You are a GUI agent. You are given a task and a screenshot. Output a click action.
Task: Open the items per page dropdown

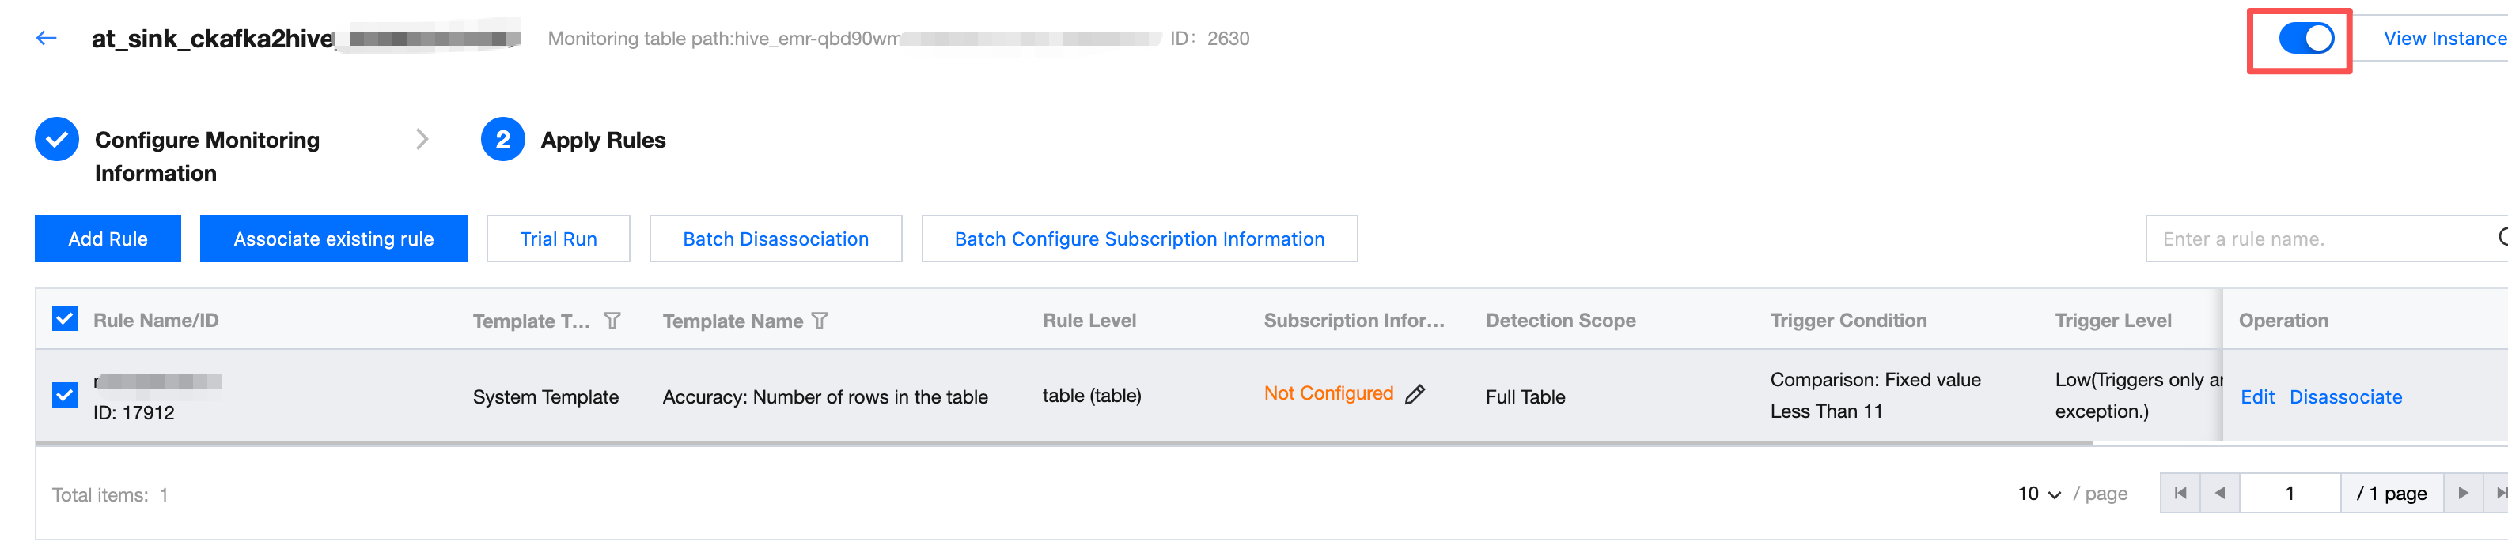point(2039,494)
